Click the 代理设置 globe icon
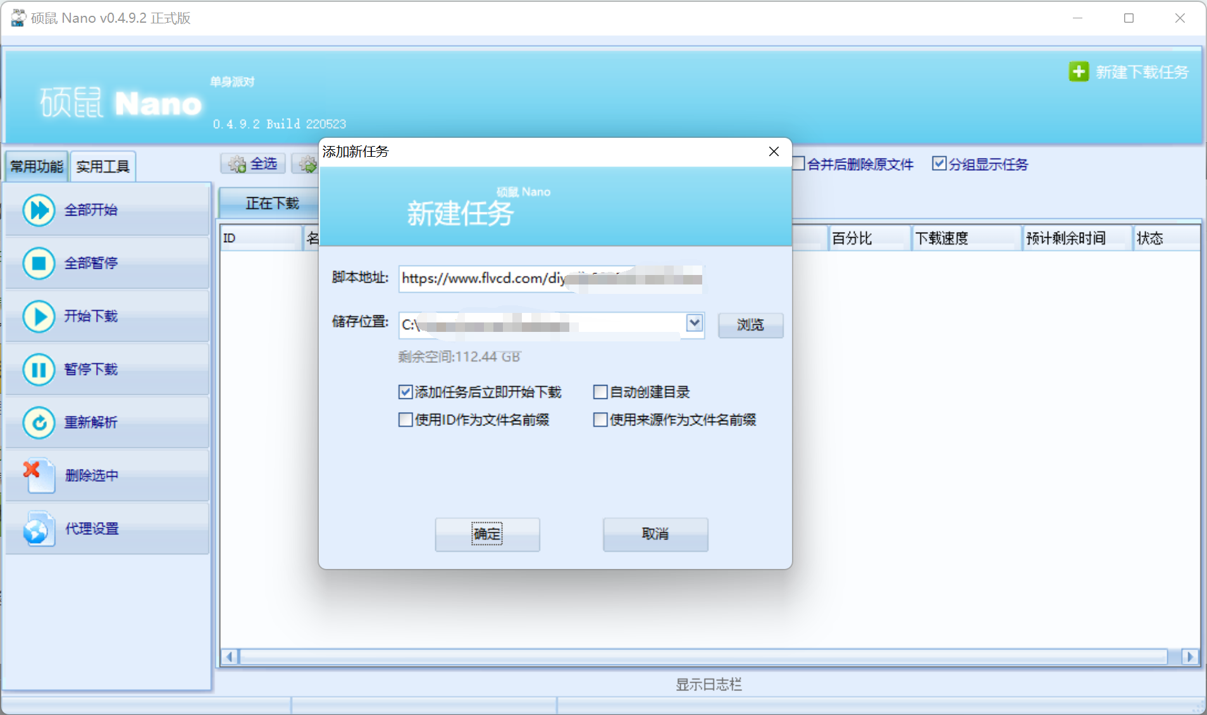Screen dimensions: 1207x715 (39, 529)
